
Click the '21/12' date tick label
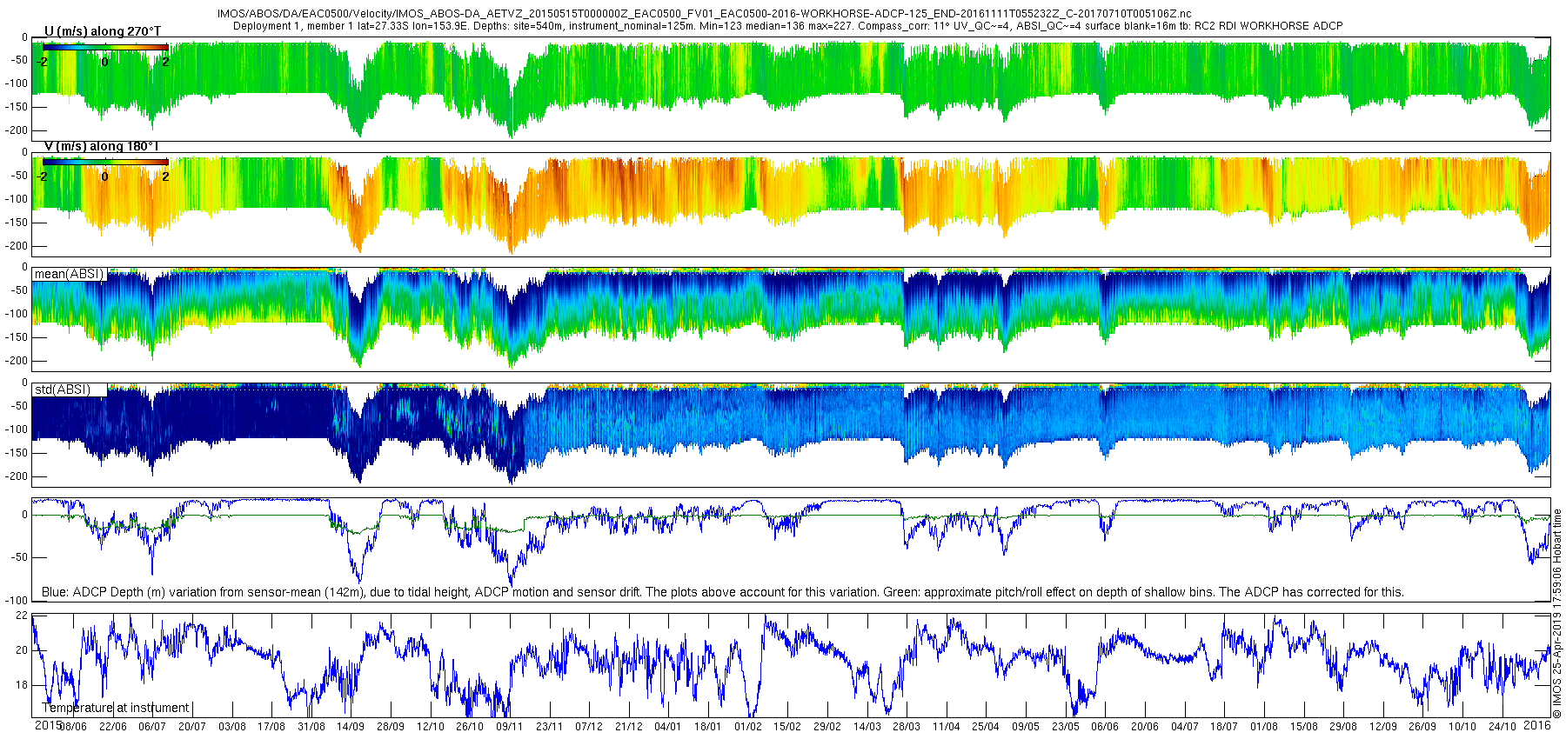(x=629, y=727)
